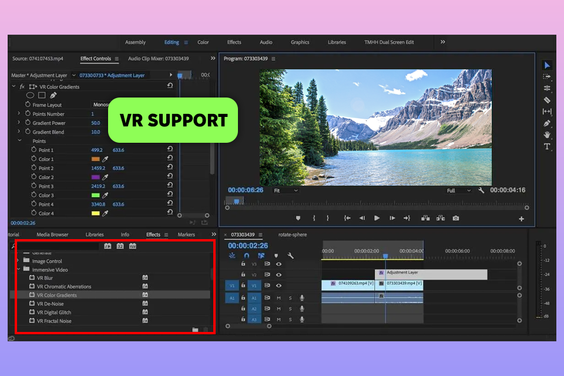Screen dimensions: 564x376
Task: Expand Points Number property
Action: [x=19, y=113]
